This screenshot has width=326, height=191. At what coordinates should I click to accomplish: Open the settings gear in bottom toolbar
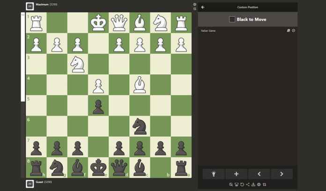pos(259,184)
